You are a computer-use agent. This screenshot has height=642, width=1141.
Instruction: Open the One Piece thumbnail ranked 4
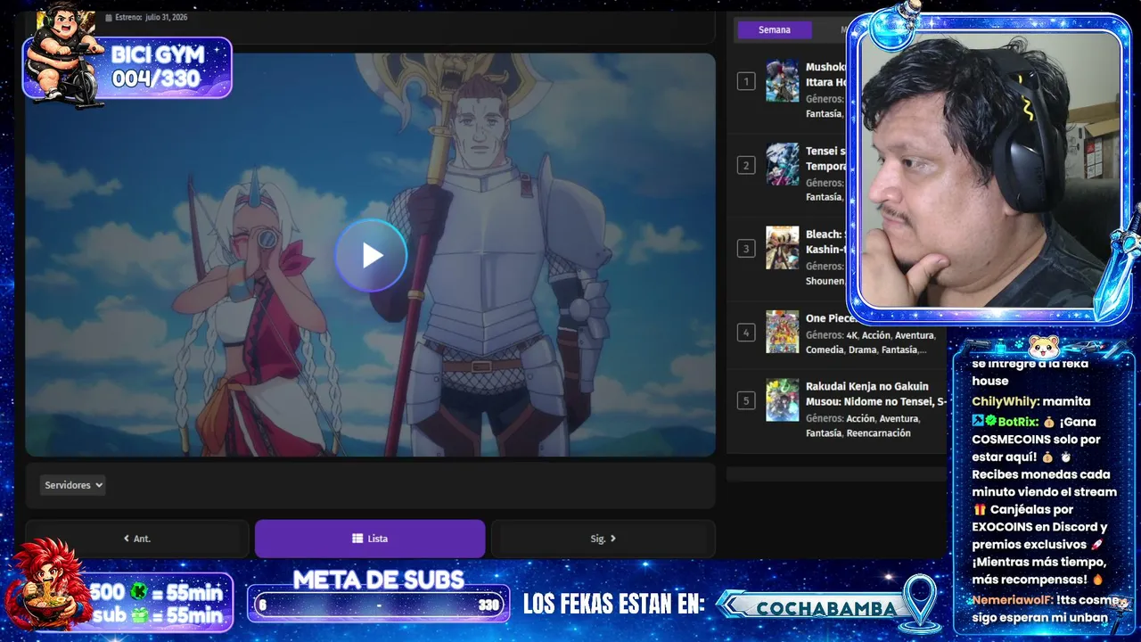click(783, 332)
